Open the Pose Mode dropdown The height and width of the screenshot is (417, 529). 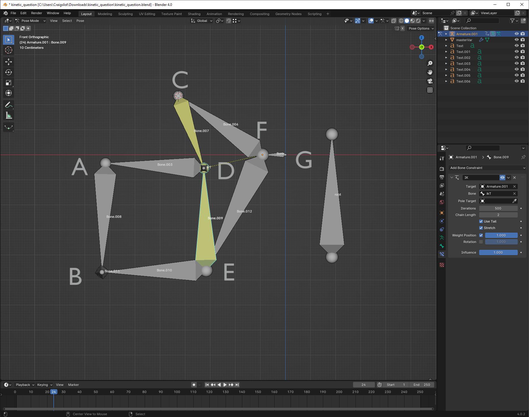30,21
